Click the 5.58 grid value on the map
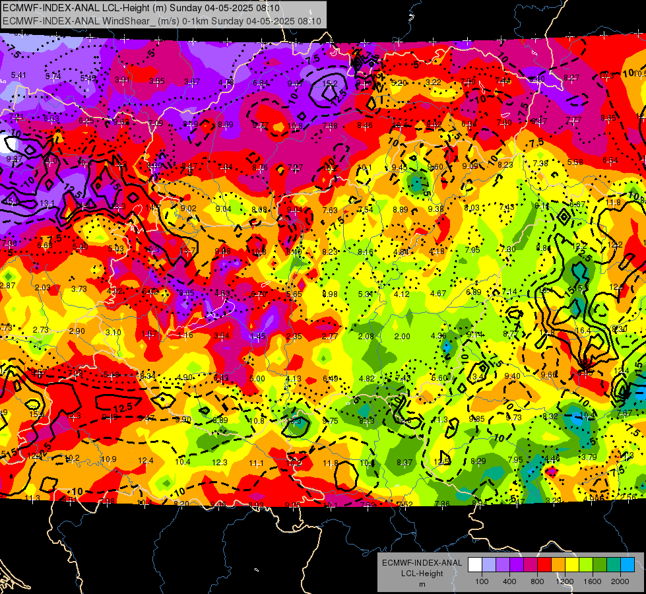Image resolution: width=646 pixels, height=594 pixels. click(575, 162)
